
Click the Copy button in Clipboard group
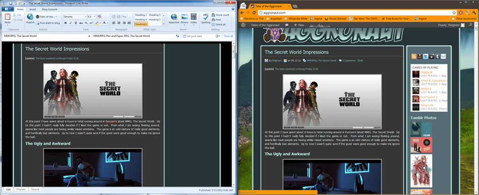(18, 20)
